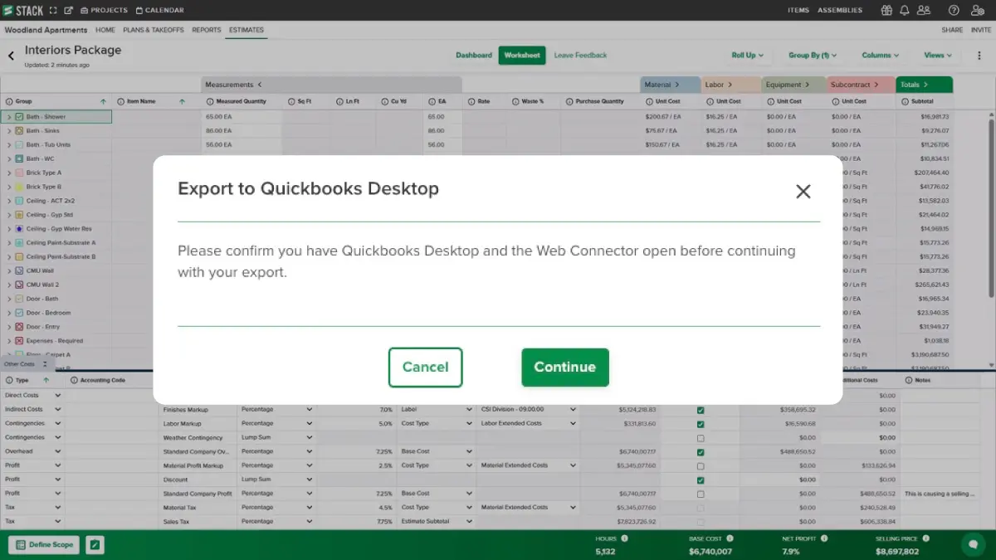Expand the Labor column group

tap(731, 85)
